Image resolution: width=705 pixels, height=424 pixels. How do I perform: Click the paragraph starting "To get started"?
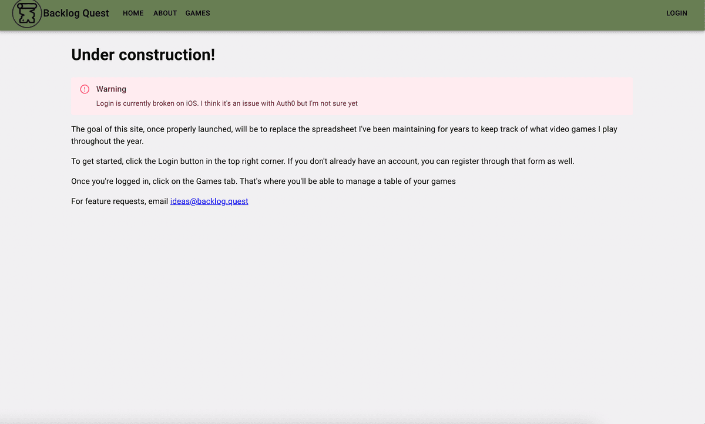323,161
